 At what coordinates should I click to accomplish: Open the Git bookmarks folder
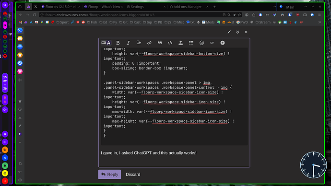click(x=123, y=22)
